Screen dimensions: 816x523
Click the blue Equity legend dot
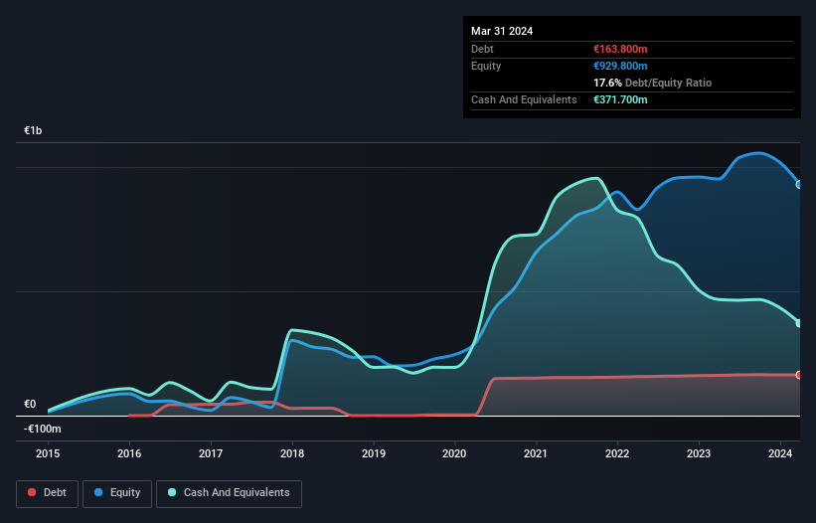(x=98, y=492)
